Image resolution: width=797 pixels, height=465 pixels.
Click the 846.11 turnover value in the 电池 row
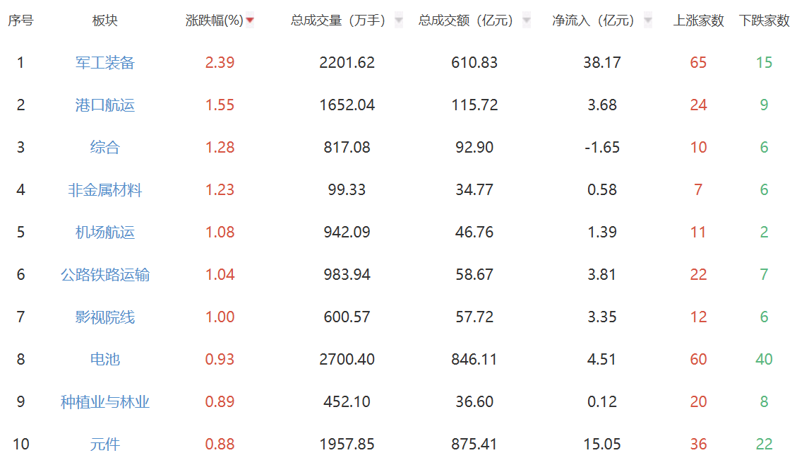point(474,360)
